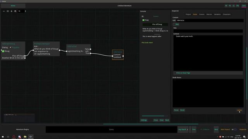248x139 pixels.
Task: Open the Any Match dropdown
Action: pos(183,129)
